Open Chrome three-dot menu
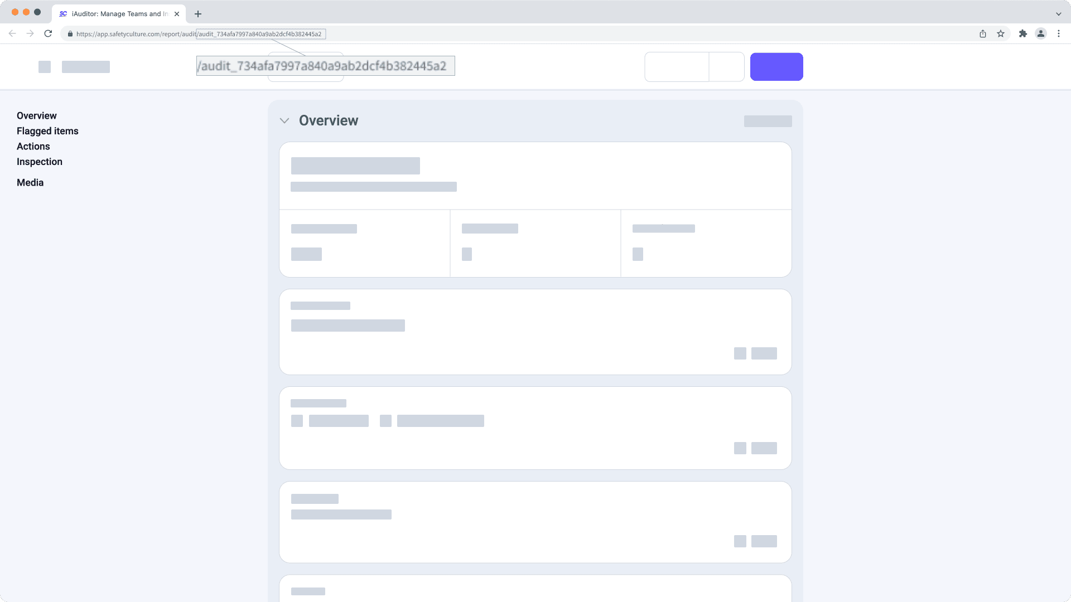Screen dimensions: 1071x602 point(1059,33)
